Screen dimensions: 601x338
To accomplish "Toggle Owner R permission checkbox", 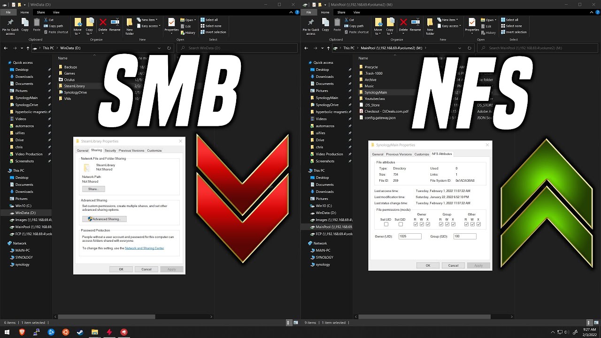I will (x=416, y=224).
